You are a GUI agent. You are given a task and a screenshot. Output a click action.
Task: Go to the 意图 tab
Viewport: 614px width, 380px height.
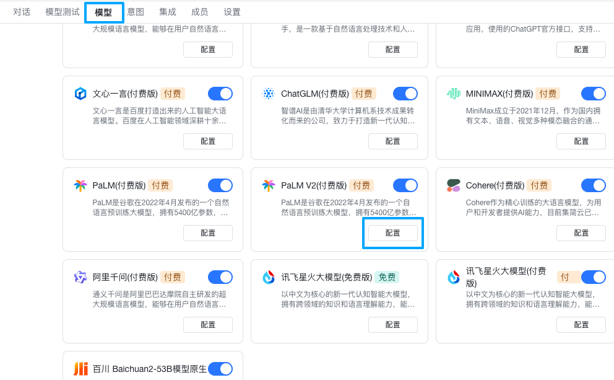[136, 12]
